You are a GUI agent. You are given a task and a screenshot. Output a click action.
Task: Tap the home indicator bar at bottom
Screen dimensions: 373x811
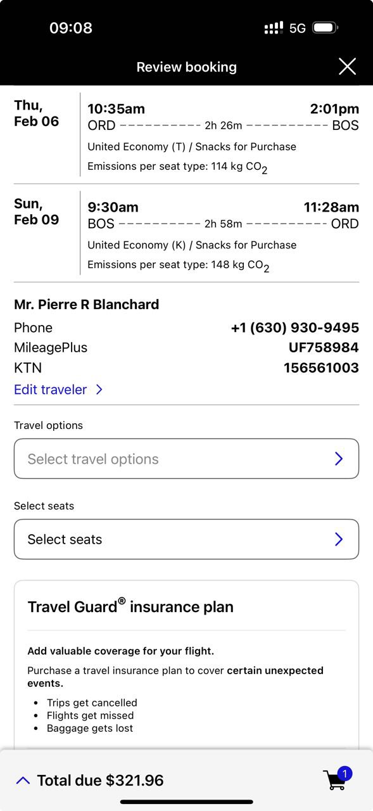[x=186, y=802]
